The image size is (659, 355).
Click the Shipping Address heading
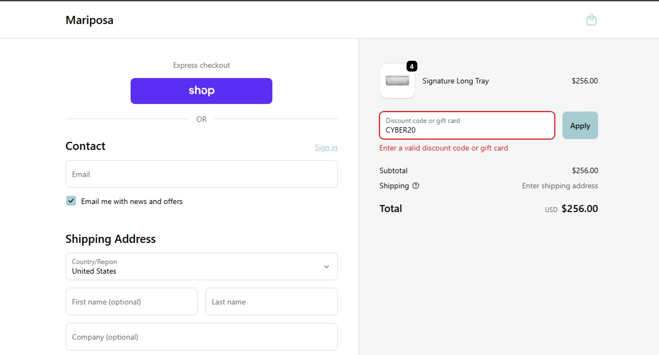pos(111,239)
